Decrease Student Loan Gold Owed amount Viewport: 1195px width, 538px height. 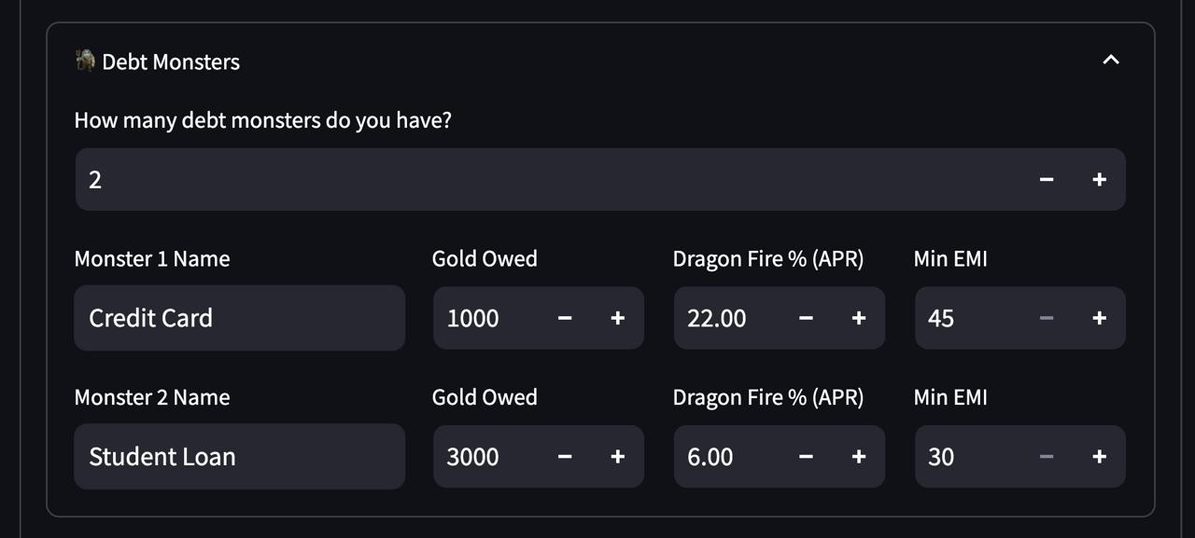point(565,457)
